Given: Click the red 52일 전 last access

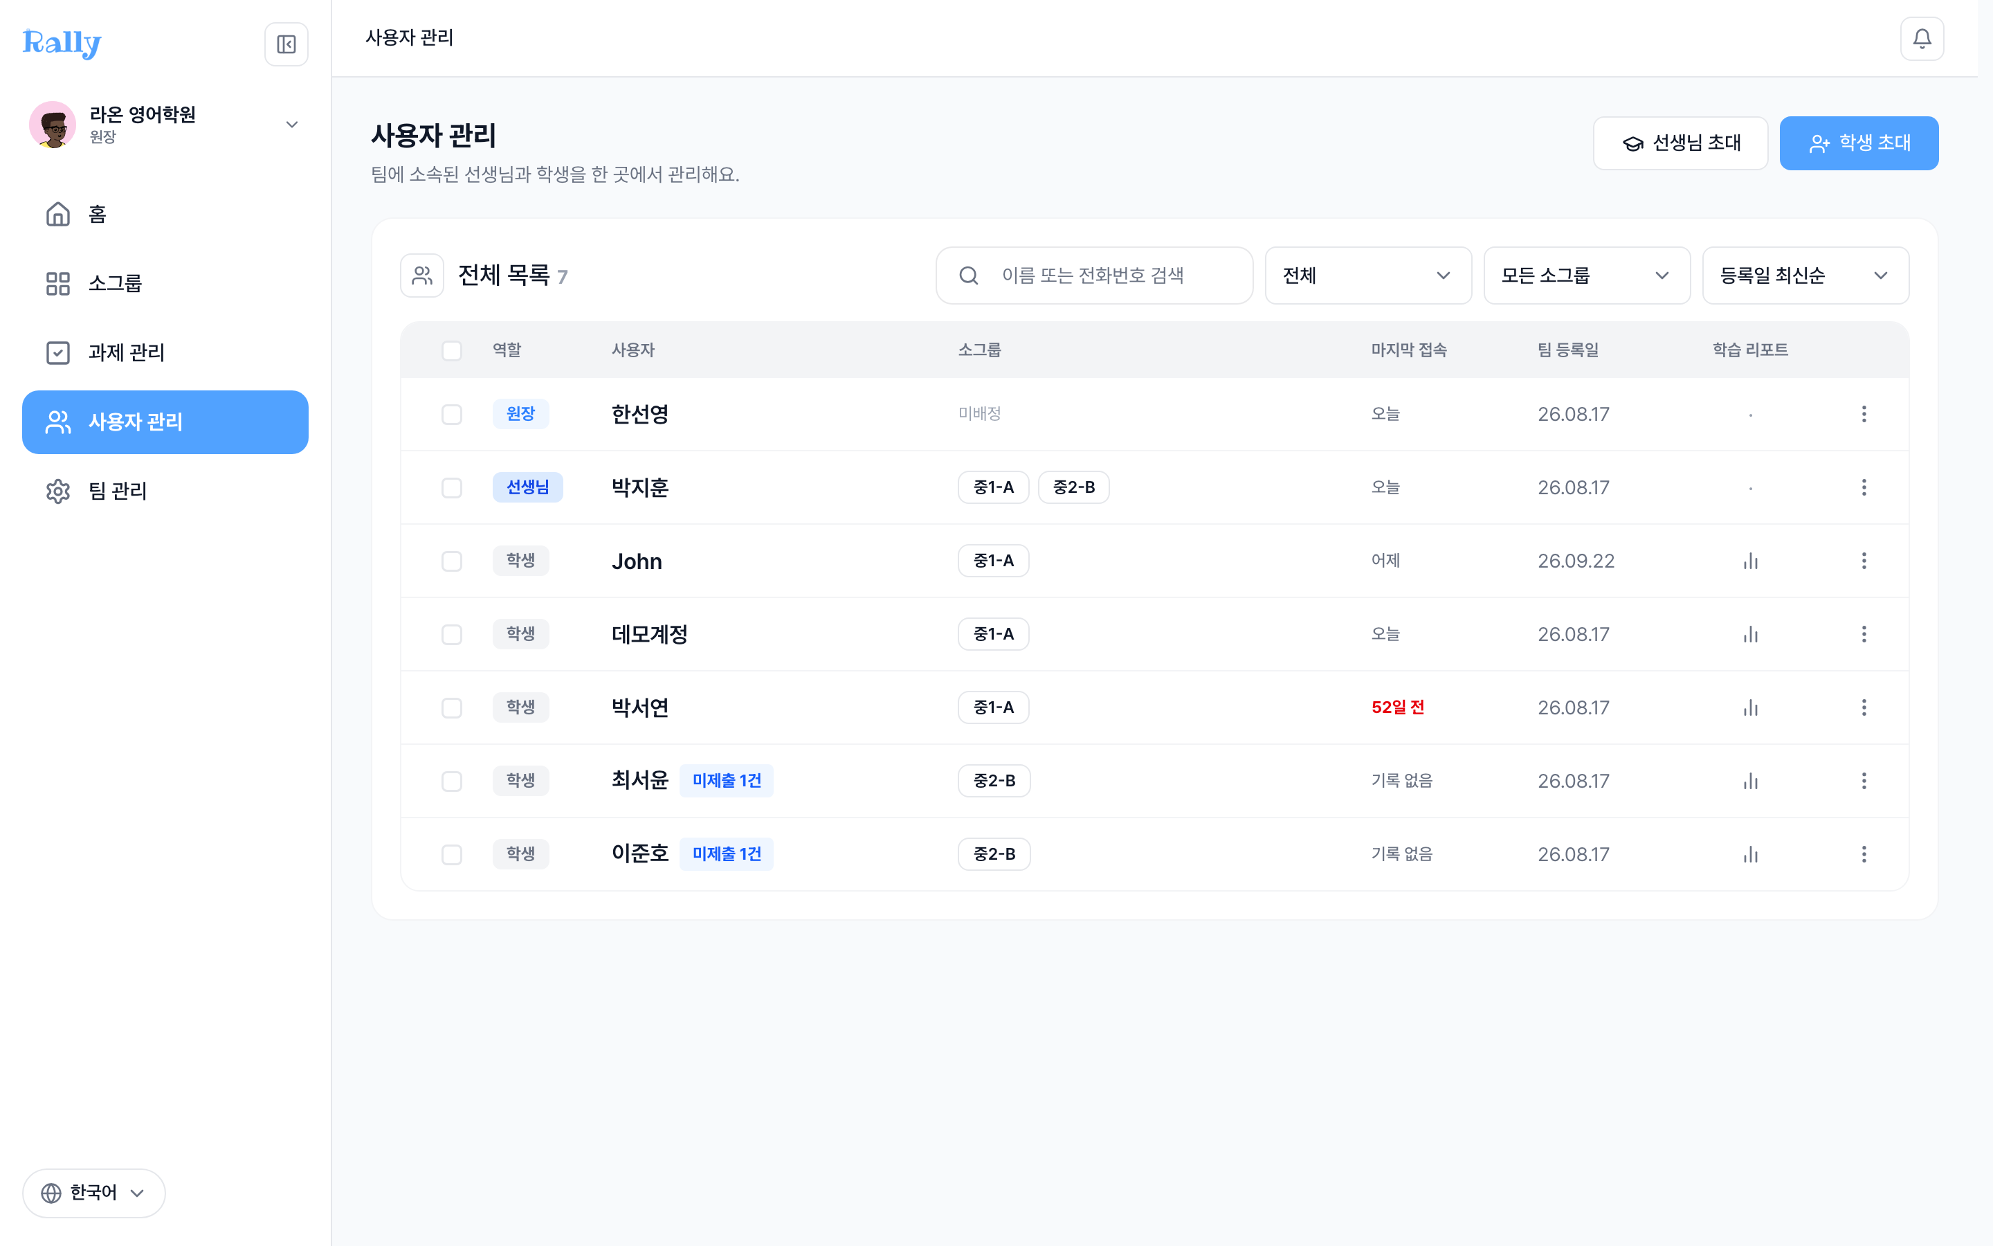Looking at the screenshot, I should pyautogui.click(x=1398, y=707).
